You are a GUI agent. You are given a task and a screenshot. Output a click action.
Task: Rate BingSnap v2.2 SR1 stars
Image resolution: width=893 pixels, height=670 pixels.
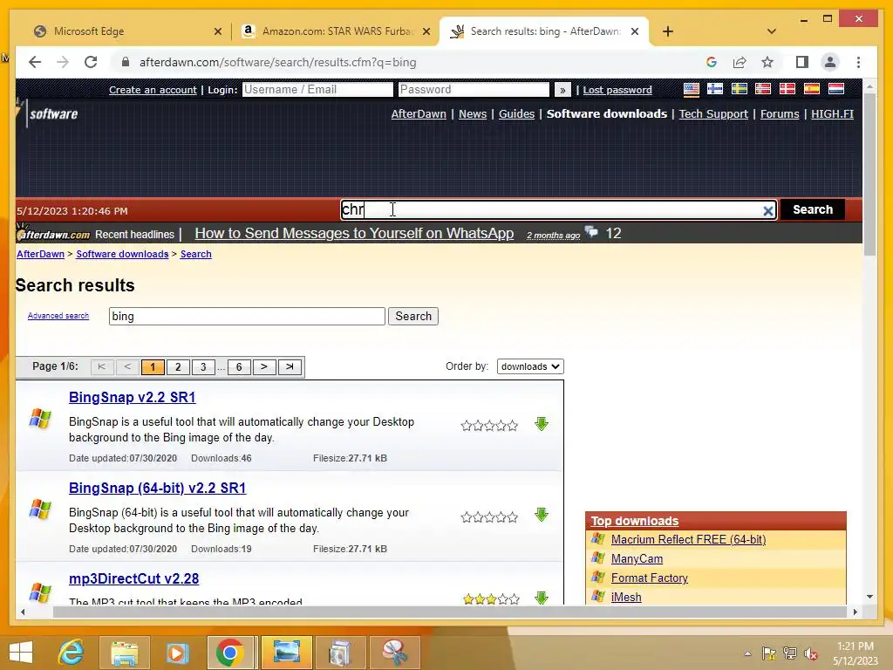point(489,426)
